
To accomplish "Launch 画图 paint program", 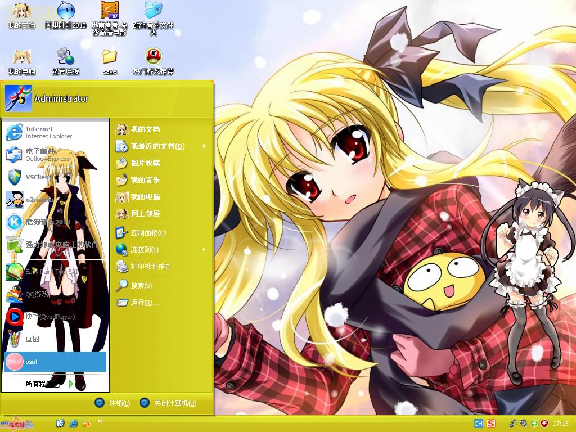I will 55,339.
